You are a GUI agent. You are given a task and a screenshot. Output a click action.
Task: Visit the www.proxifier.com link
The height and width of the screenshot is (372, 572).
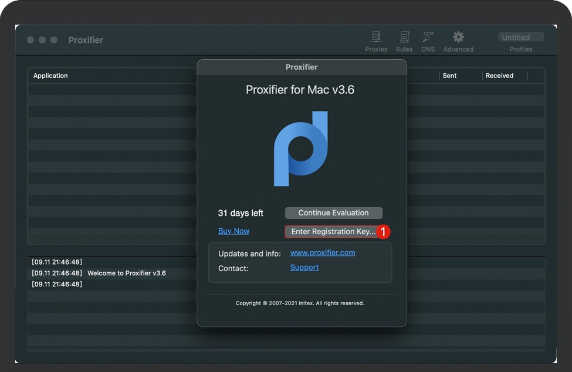323,253
